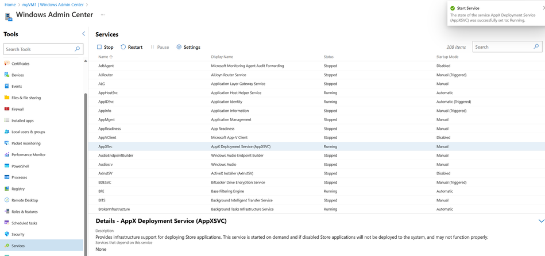Open the Devices tool icon
545x256 pixels.
6,75
